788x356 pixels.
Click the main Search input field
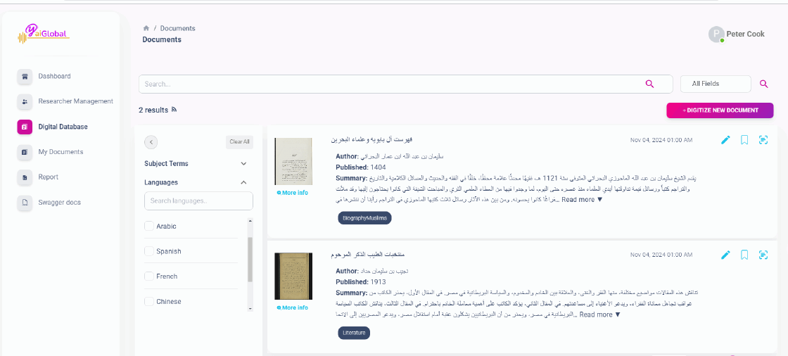[405, 84]
